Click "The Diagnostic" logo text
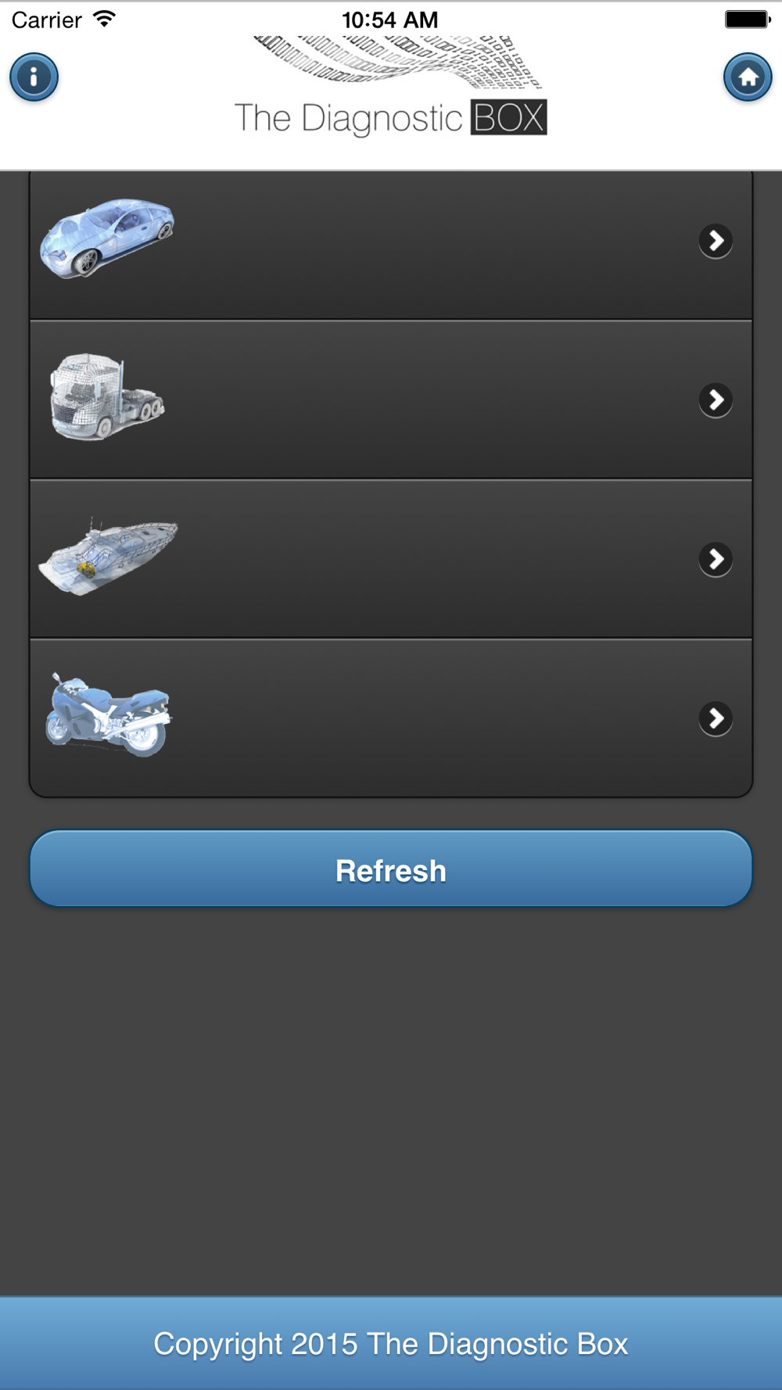Screen dimensions: 782x1390 [x=349, y=118]
